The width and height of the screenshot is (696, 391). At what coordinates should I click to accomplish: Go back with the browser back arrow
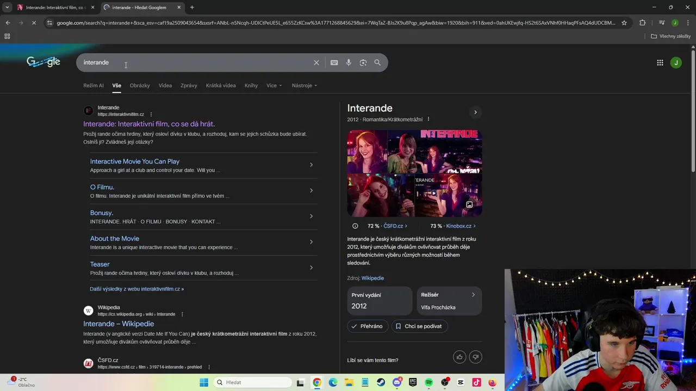[8, 23]
